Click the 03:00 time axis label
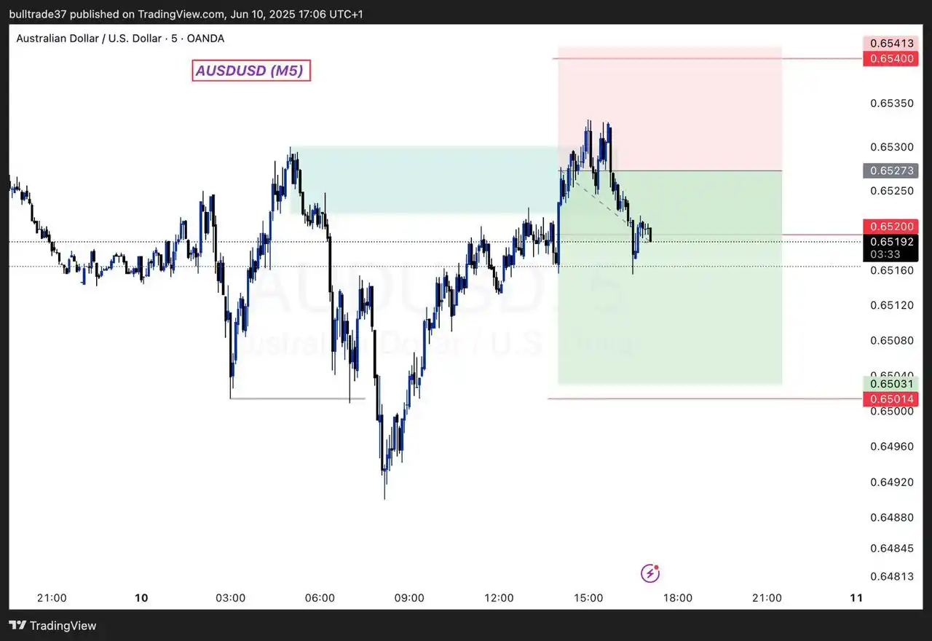Viewport: 932px width, 641px height. (x=230, y=598)
